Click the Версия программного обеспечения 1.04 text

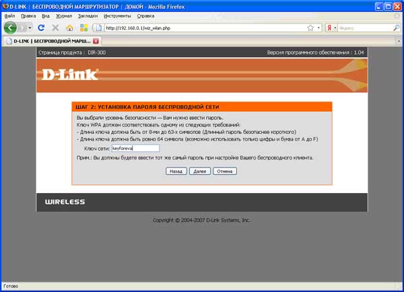click(315, 52)
